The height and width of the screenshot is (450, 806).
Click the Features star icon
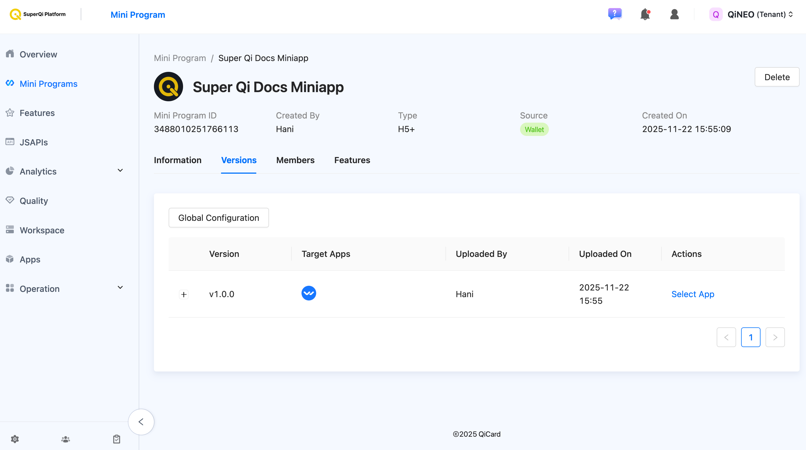[x=10, y=113]
